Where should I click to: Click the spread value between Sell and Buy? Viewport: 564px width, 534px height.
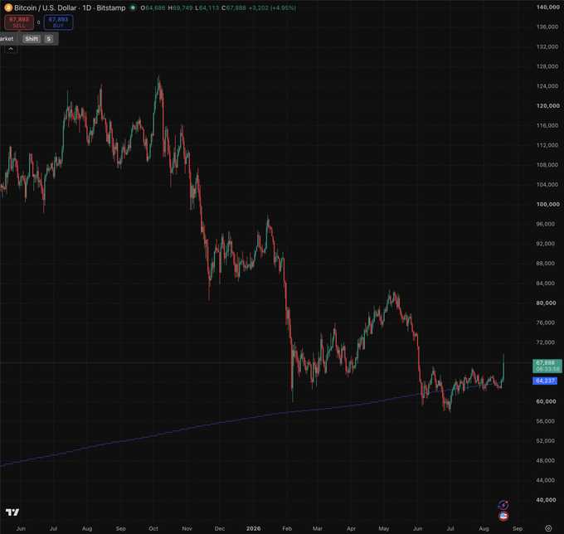38,22
